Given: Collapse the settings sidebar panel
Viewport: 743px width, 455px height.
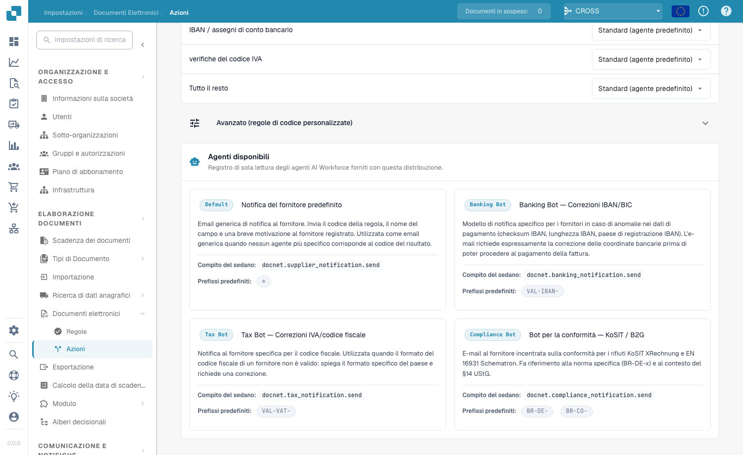Looking at the screenshot, I should (x=143, y=45).
